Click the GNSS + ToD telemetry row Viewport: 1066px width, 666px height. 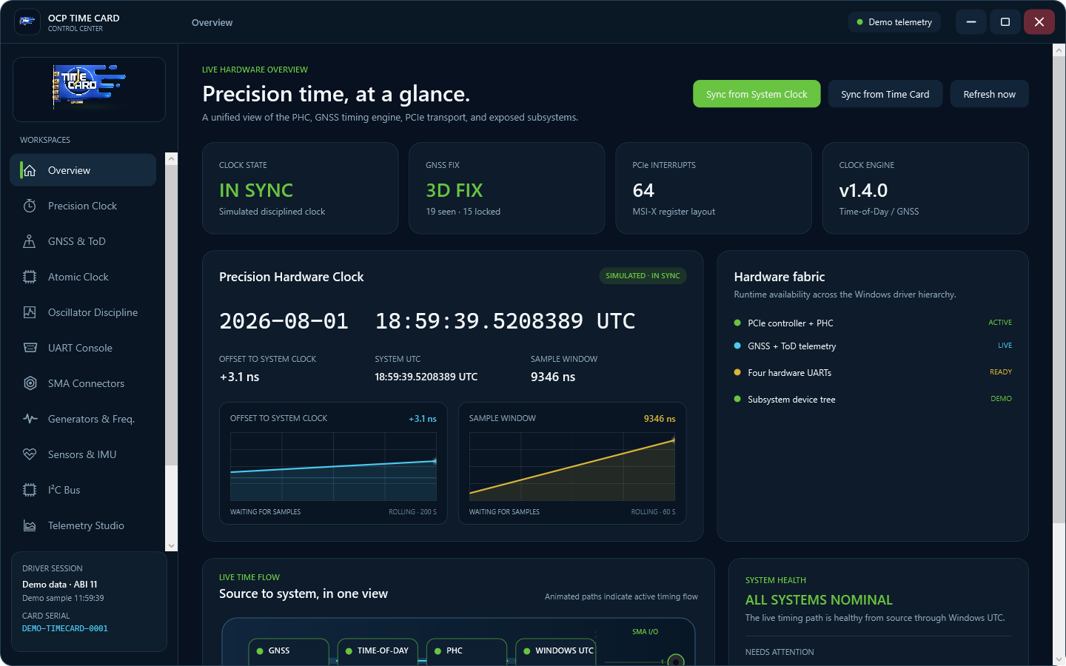pos(873,346)
